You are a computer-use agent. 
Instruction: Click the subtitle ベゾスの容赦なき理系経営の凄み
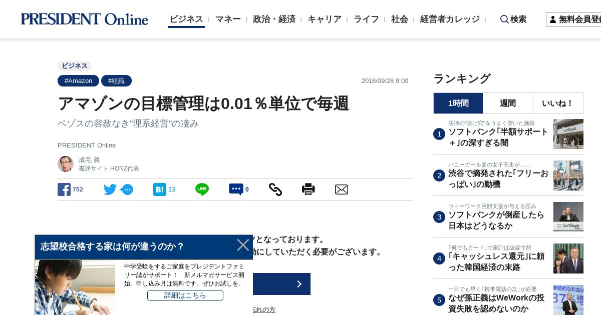click(128, 123)
